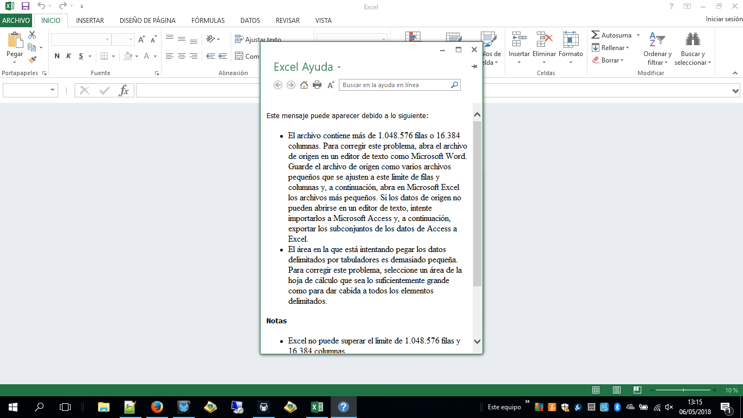Toggle bold (N) formatting

tap(57, 56)
